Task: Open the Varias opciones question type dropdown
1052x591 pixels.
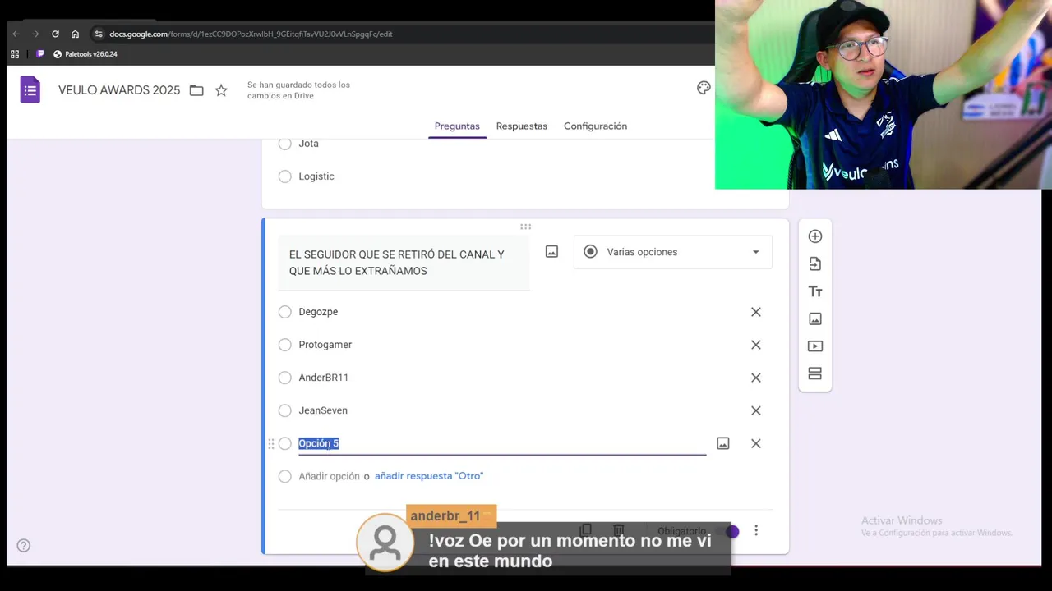Action: (x=673, y=252)
